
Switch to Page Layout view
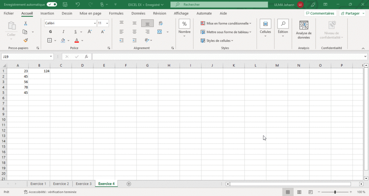click(x=299, y=192)
